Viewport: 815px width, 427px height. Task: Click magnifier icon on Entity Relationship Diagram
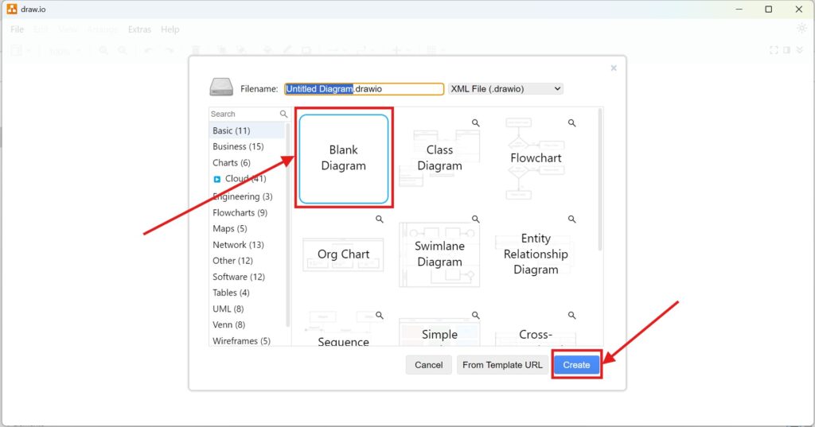click(x=571, y=219)
